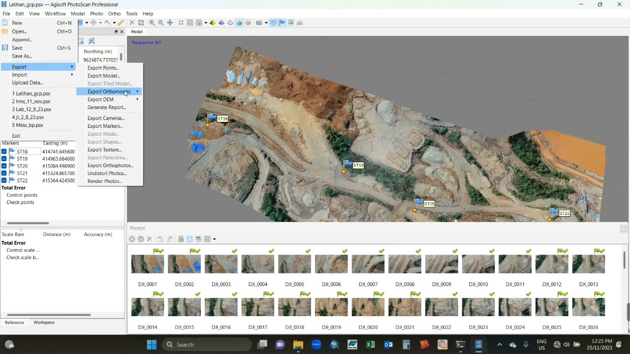Viewport: 630px width, 354px height.
Task: Select Save As in the File menu
Action: tap(22, 56)
